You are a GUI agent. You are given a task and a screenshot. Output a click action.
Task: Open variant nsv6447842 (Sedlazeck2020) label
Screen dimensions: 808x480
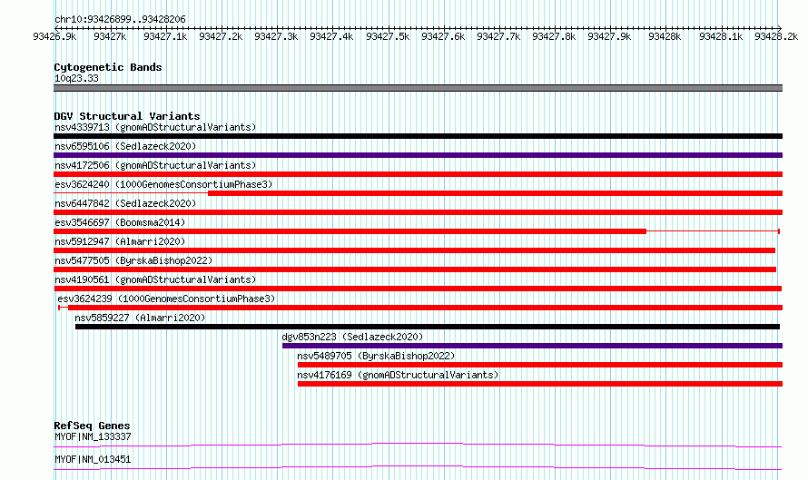(x=125, y=203)
